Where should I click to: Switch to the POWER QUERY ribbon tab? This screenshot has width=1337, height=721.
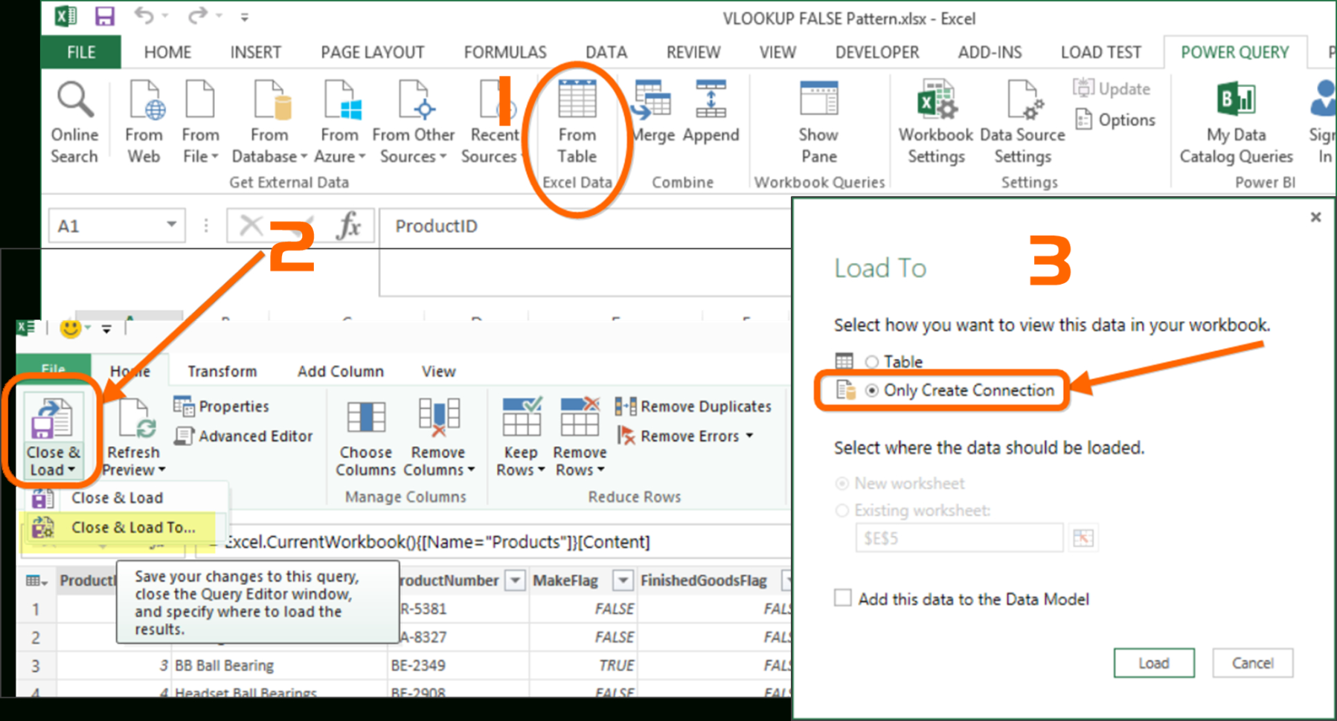[x=1234, y=51]
